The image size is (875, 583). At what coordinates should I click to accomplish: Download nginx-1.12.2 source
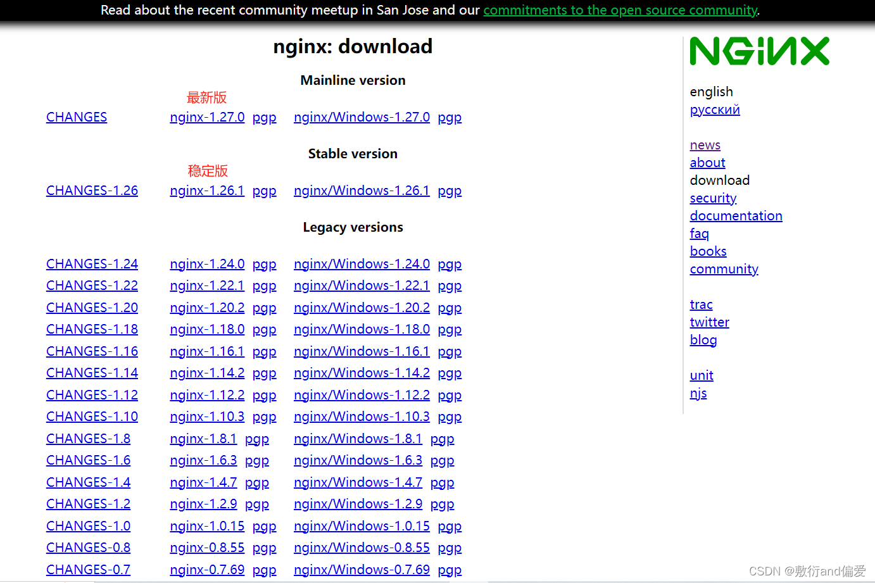[207, 395]
